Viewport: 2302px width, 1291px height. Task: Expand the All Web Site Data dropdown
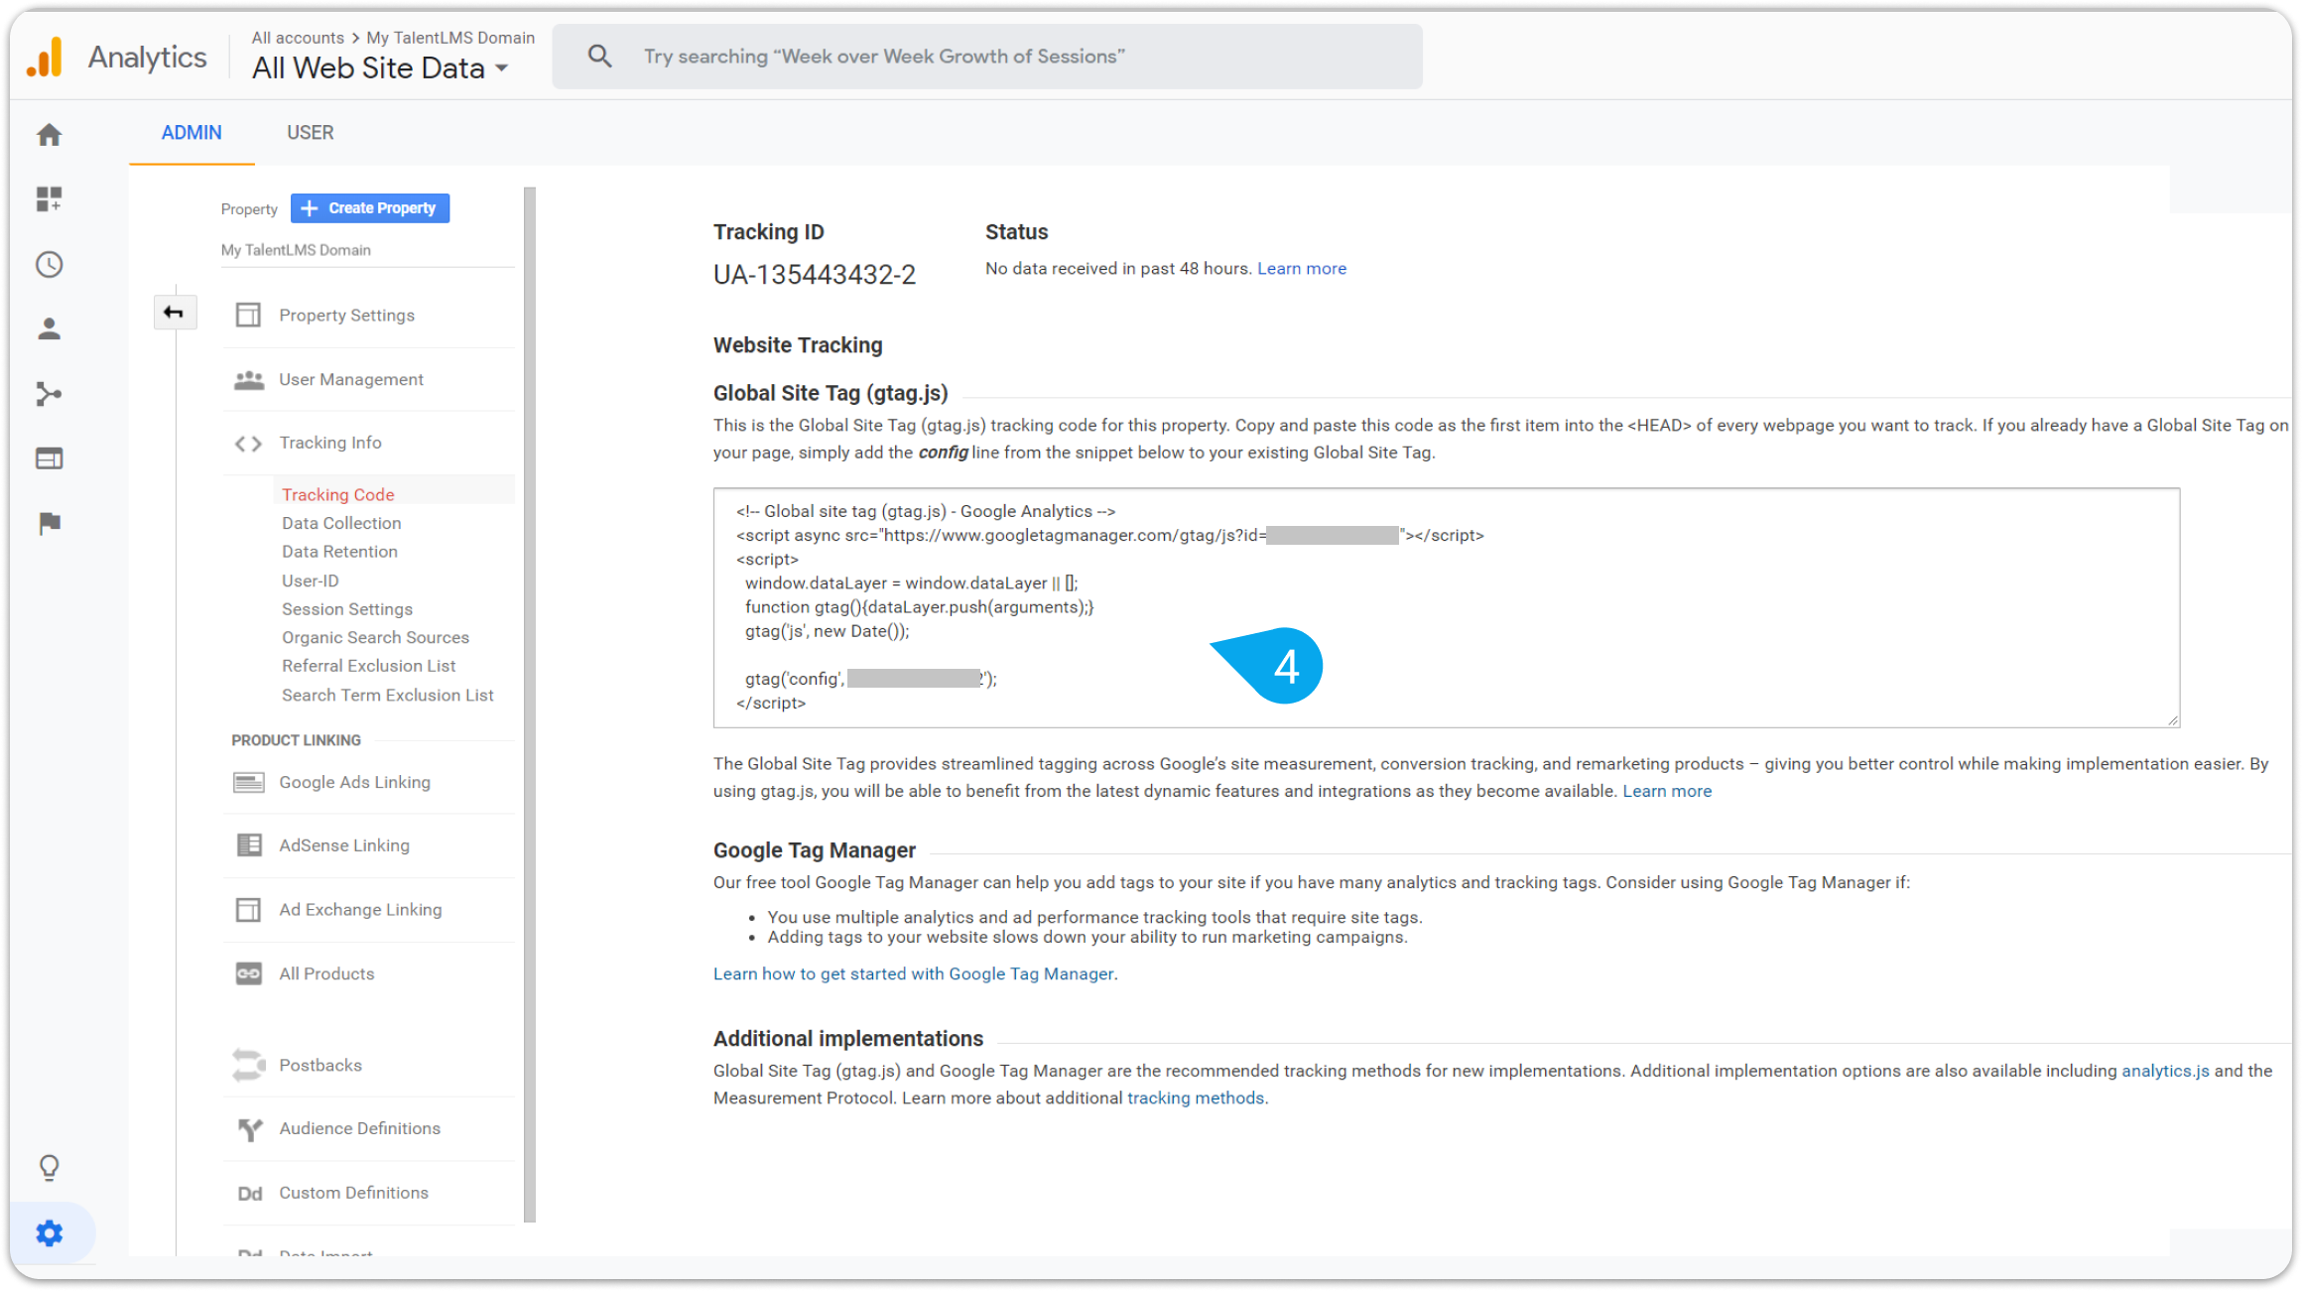coord(501,68)
